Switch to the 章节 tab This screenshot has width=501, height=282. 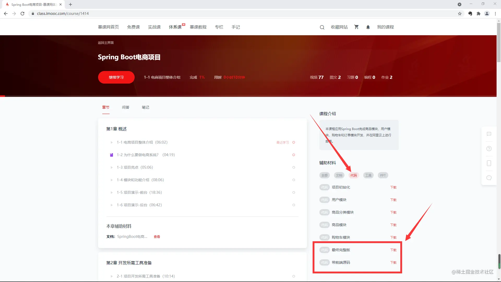(106, 107)
